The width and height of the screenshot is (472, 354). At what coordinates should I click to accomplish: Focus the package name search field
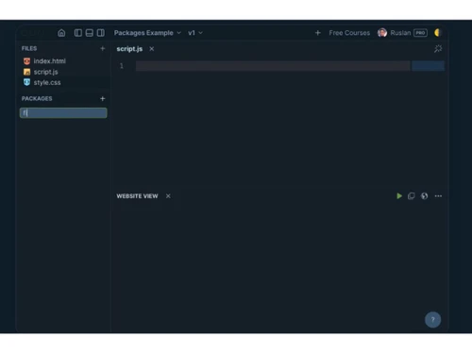coord(63,113)
